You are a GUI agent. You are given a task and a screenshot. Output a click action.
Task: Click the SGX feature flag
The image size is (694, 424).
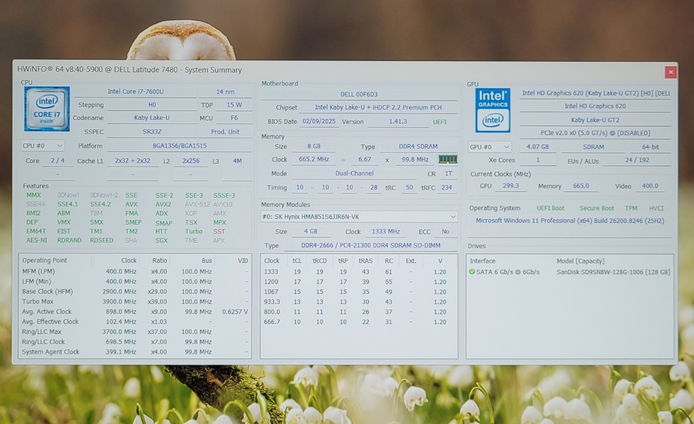pos(161,240)
